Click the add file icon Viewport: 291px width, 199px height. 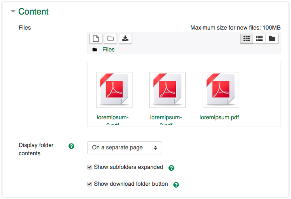point(95,39)
